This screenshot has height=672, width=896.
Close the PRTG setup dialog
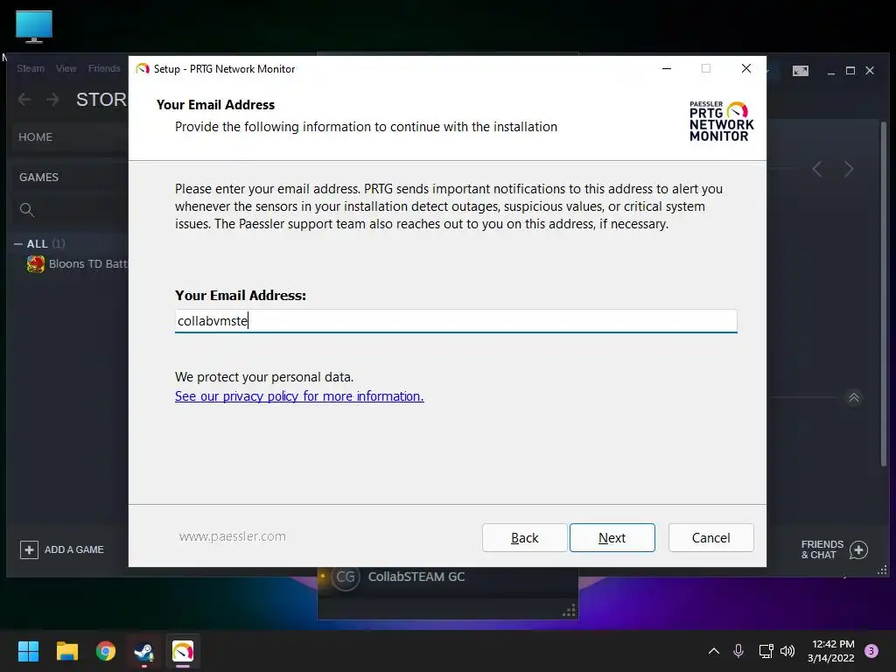745,68
